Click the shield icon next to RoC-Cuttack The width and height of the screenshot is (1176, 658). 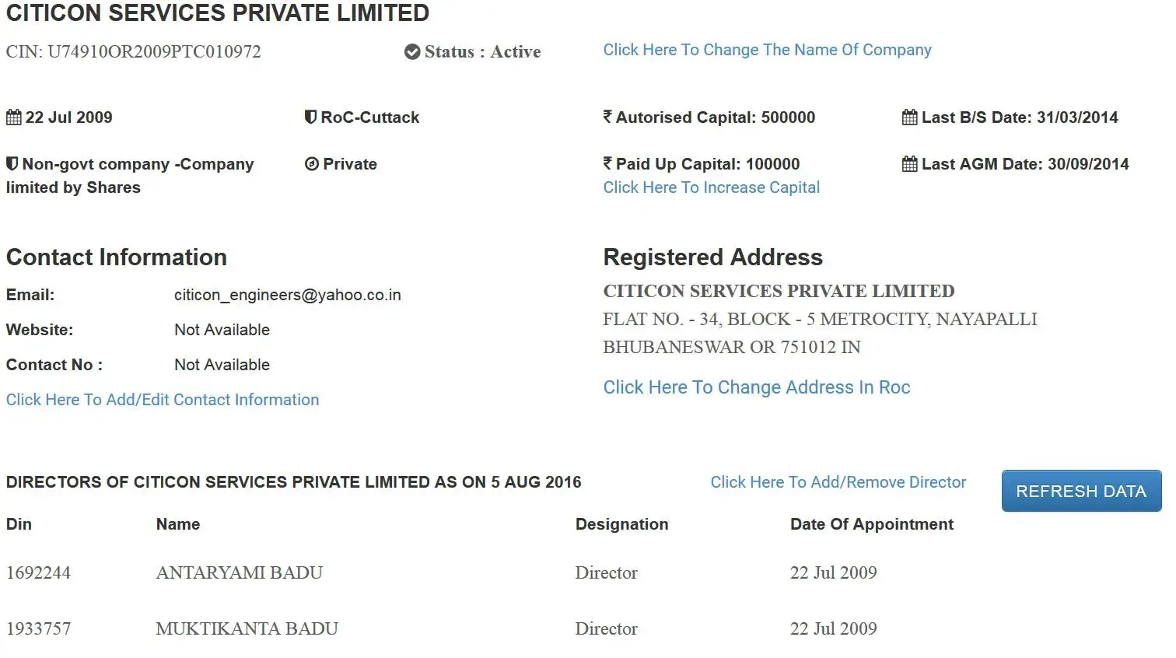pos(310,117)
